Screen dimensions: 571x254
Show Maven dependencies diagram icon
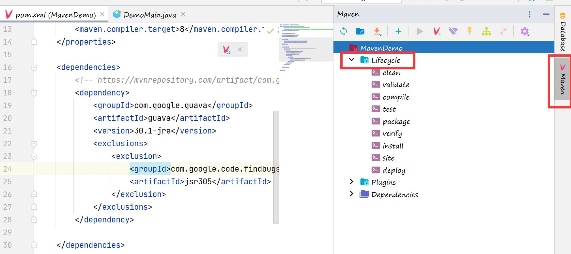point(486,31)
